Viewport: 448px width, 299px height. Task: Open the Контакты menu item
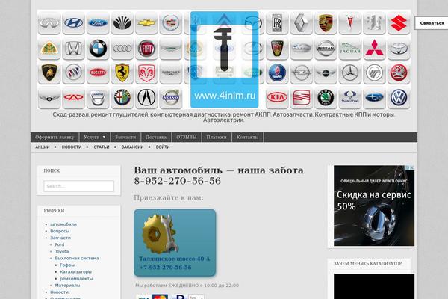247,137
